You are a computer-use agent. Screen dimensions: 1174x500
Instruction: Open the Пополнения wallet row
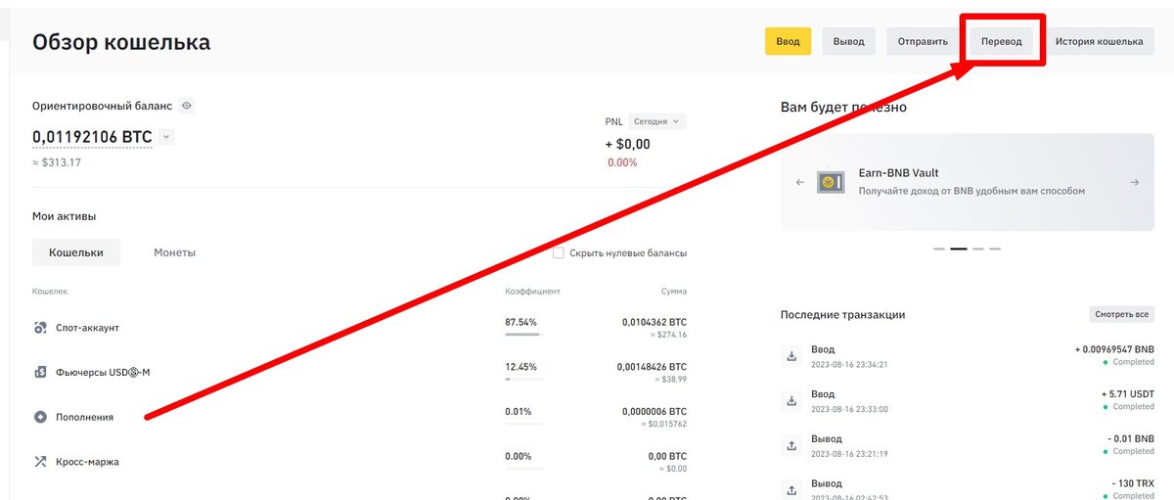[359, 417]
